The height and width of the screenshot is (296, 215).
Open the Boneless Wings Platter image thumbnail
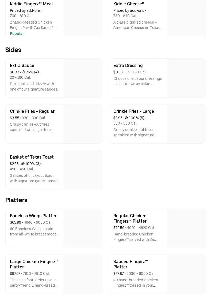click(83, 228)
